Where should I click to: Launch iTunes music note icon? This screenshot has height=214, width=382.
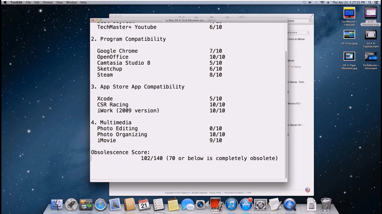pos(231,204)
